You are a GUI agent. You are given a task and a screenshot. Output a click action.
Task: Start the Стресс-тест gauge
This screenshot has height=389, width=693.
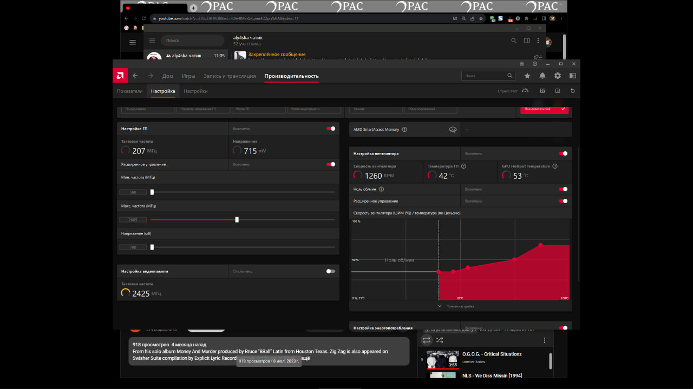pos(525,91)
